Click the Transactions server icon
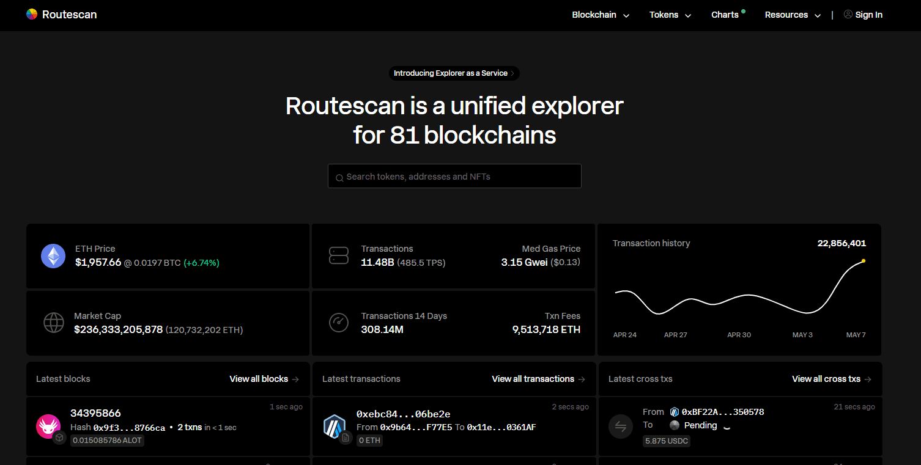 (339, 255)
